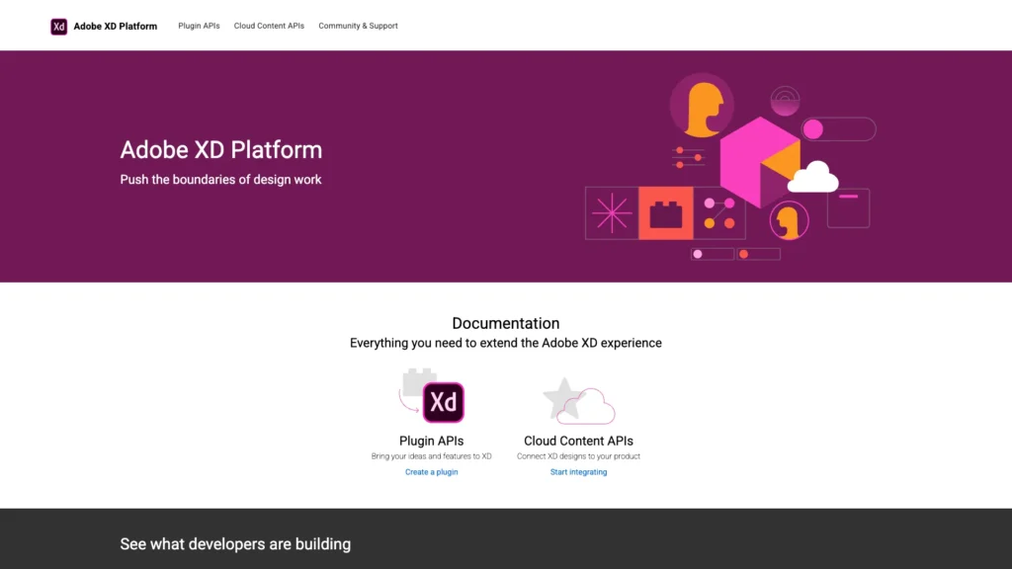
Task: Follow the Create a plugin link
Action: [x=431, y=472]
